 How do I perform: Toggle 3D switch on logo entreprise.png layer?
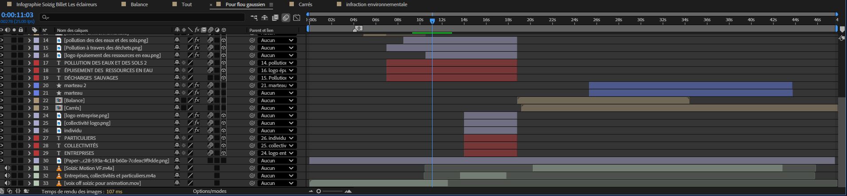224,115
